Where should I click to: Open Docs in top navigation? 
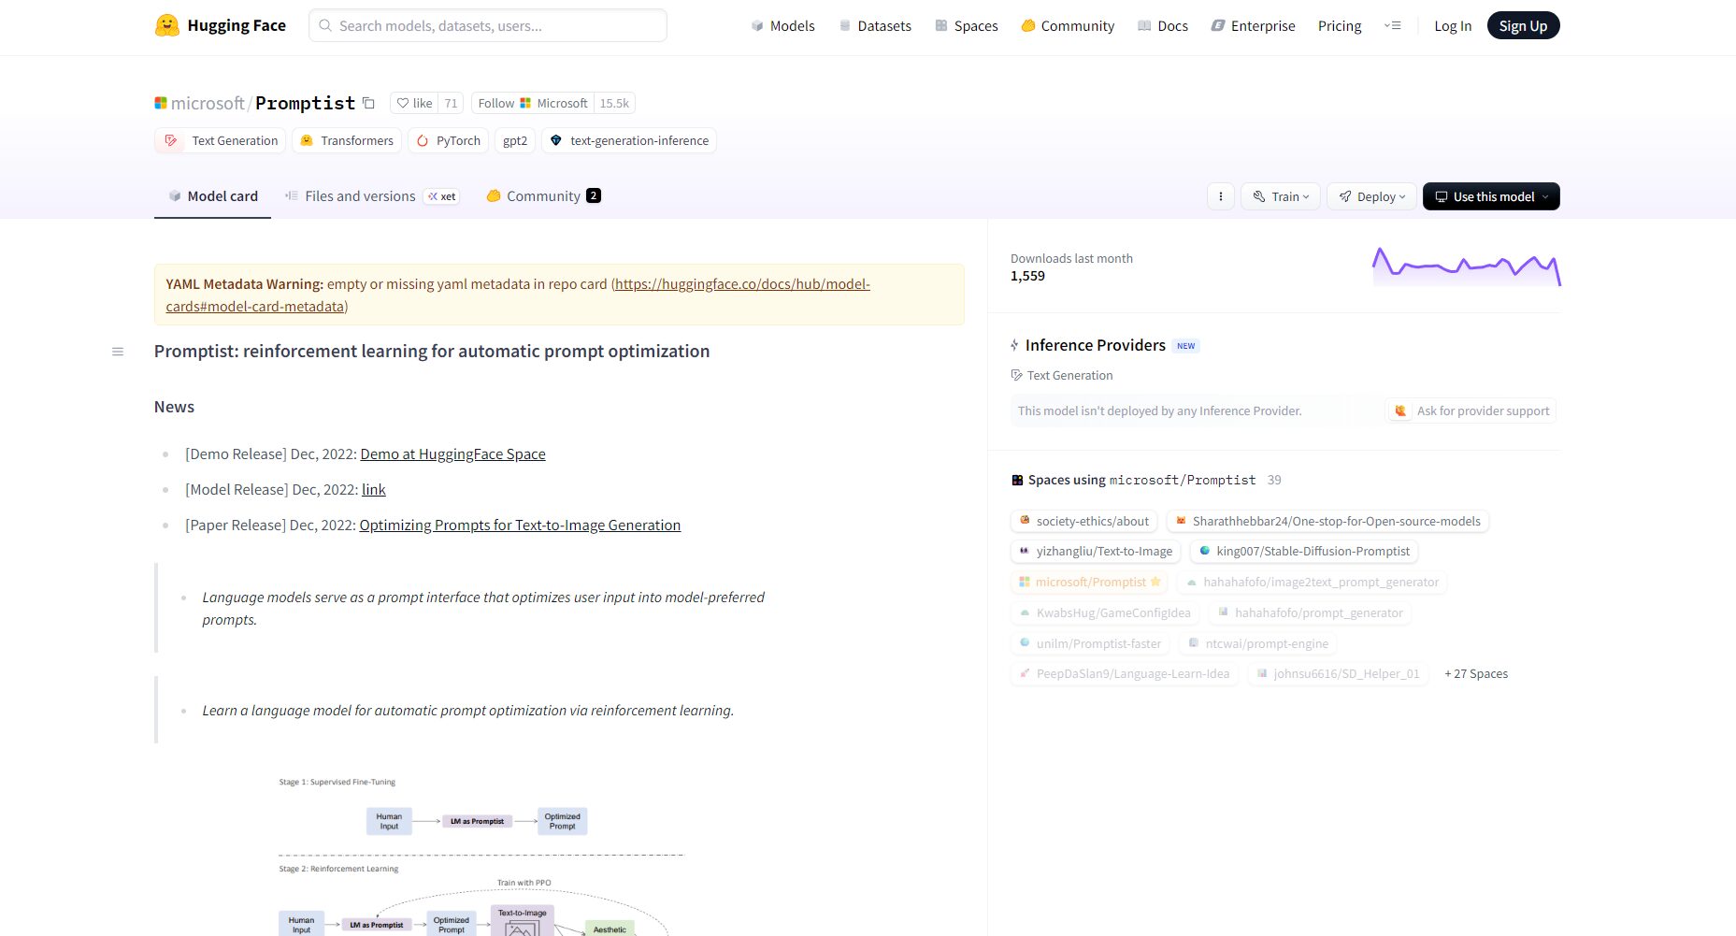1163,25
